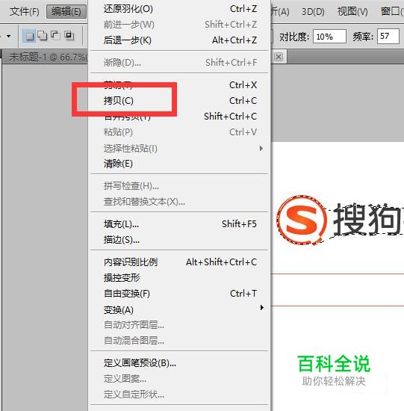Viewport: 404px width, 411px height.
Task: Close the document tab with X
Action: coord(279,57)
